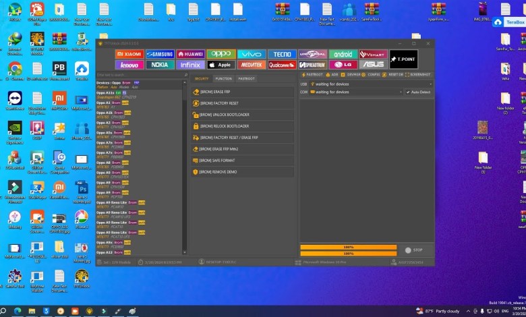Click the search magnifier icon
This screenshot has width=526, height=317.
click(185, 75)
